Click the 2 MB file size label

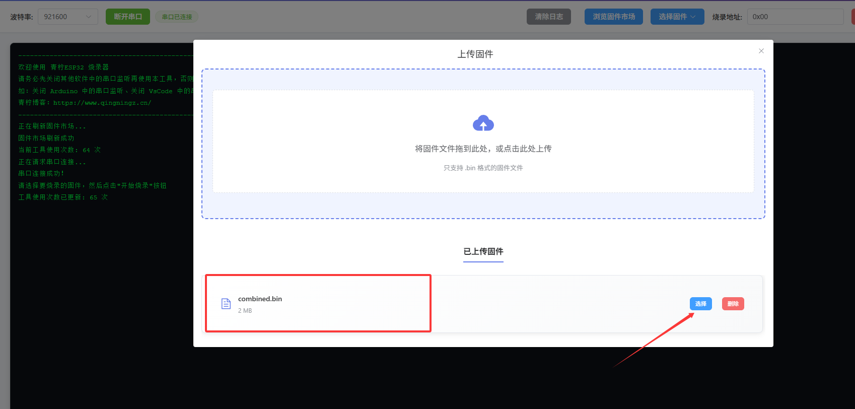tap(245, 311)
